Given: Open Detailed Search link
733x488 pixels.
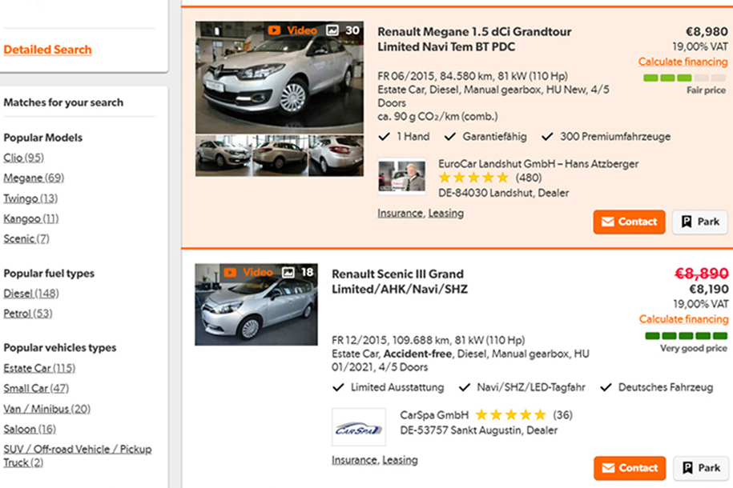Looking at the screenshot, I should pos(47,50).
